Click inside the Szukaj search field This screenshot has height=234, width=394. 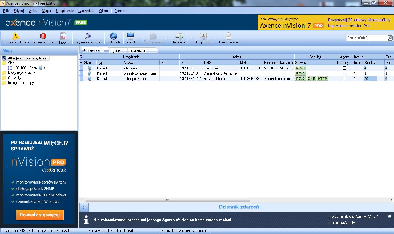[366, 38]
